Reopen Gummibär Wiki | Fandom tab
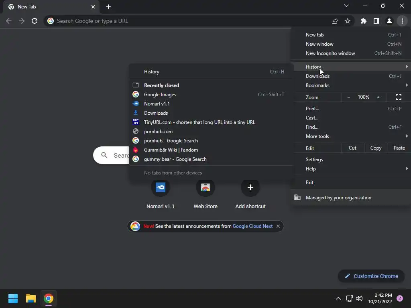Screen dimensions: 411x308 pyautogui.click(x=211, y=150)
